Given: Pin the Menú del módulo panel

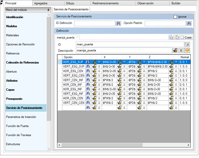Looking at the screenshot, I should pyautogui.click(x=48, y=10).
